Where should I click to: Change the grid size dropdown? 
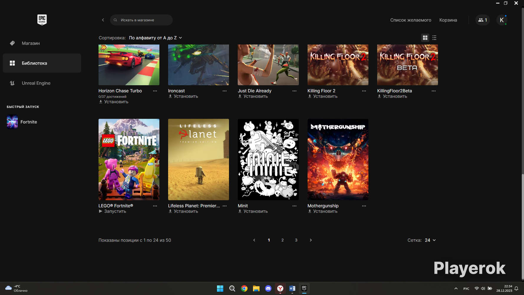pos(430,240)
